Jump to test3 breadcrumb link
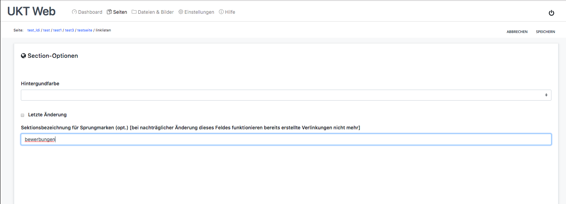Screen dimensions: 566x204 coord(69,30)
